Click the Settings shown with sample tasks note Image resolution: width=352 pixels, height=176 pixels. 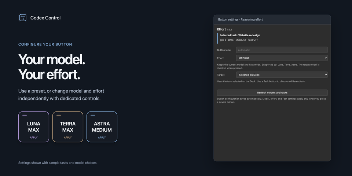pos(58,163)
